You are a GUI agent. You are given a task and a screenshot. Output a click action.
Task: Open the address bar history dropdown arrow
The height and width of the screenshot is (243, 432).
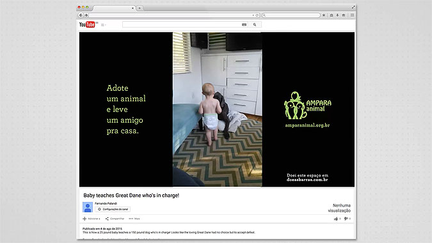tap(253, 15)
